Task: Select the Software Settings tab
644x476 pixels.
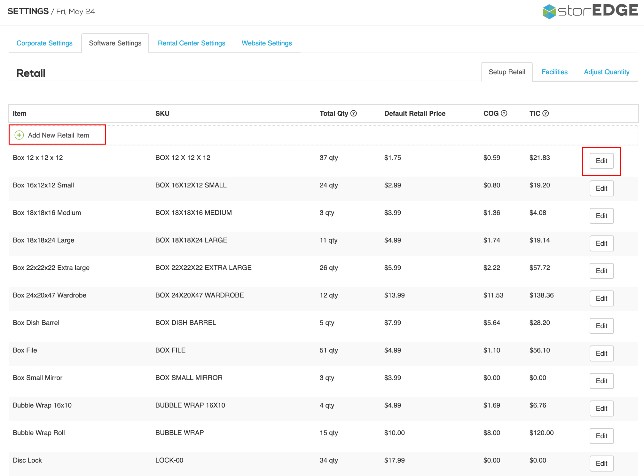Action: 115,43
